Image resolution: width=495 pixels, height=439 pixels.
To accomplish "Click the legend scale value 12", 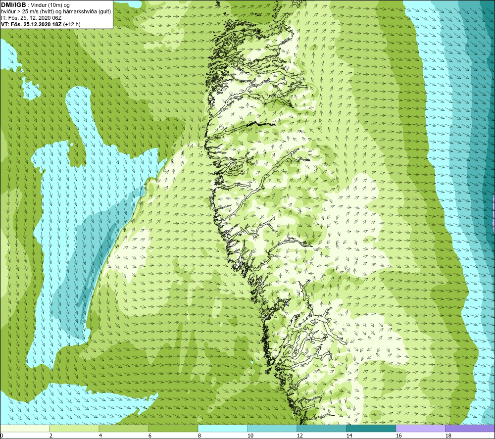I will pyautogui.click(x=300, y=436).
